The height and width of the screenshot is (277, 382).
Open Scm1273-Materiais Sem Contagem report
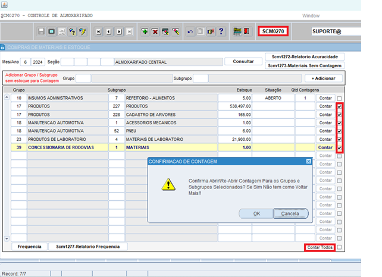tap(305, 65)
